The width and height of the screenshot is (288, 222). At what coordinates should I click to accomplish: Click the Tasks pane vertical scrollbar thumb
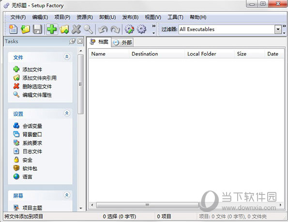81,84
